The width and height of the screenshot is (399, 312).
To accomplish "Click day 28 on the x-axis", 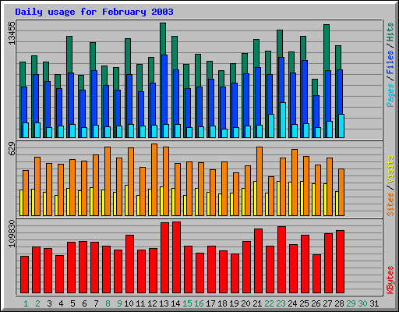I will (x=339, y=303).
